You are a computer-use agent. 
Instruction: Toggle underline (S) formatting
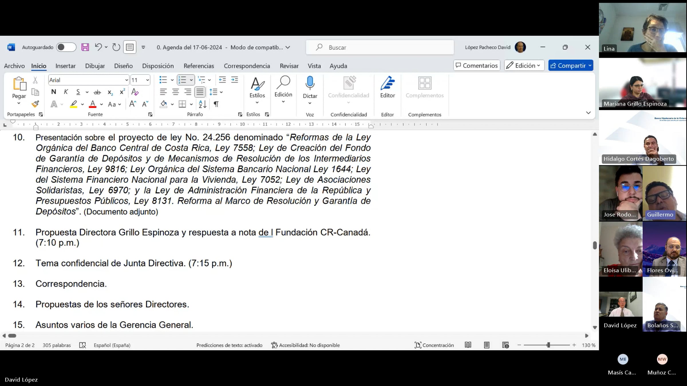[78, 92]
